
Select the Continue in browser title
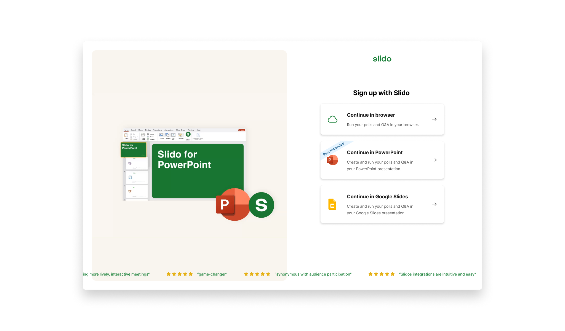371,115
